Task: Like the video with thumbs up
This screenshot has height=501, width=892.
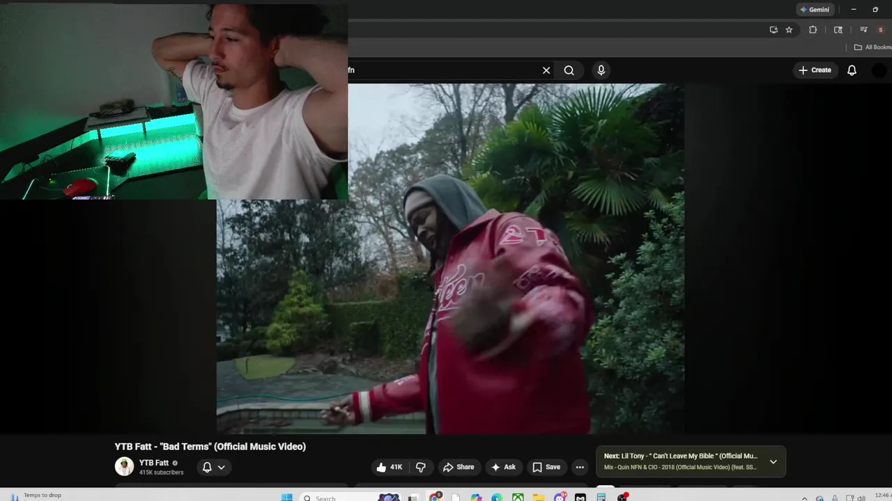Action: [x=390, y=467]
